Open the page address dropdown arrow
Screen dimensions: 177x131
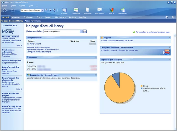[42, 10]
